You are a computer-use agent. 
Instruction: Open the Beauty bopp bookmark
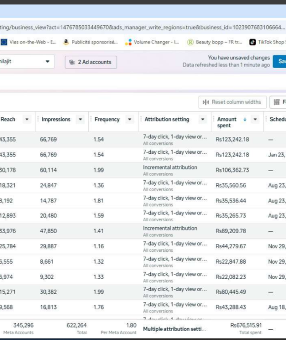[x=214, y=42]
